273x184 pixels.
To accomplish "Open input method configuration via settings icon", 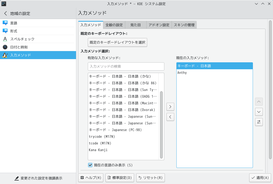I will [x=259, y=122].
